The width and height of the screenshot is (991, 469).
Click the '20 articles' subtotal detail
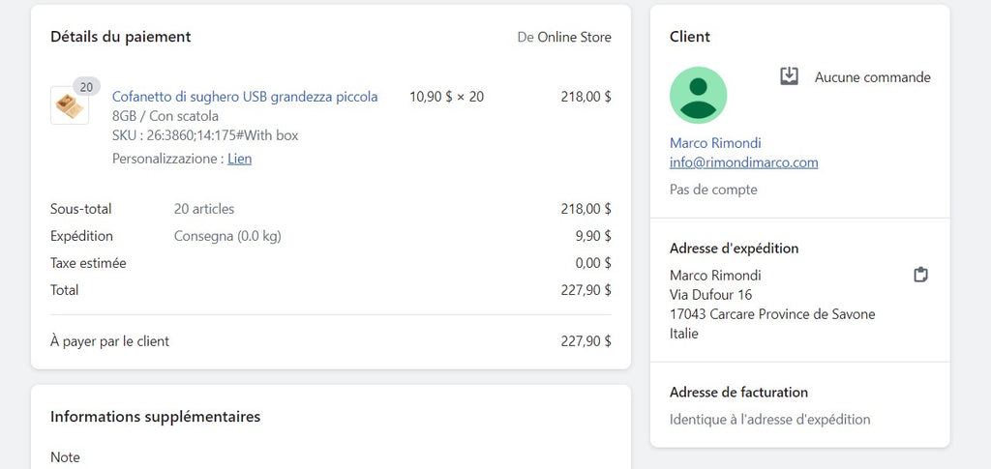click(x=204, y=209)
